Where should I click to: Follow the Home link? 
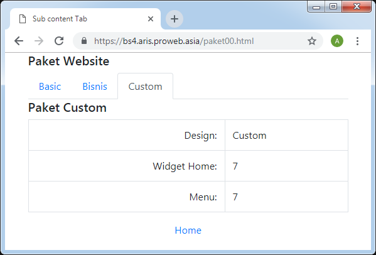coord(188,231)
